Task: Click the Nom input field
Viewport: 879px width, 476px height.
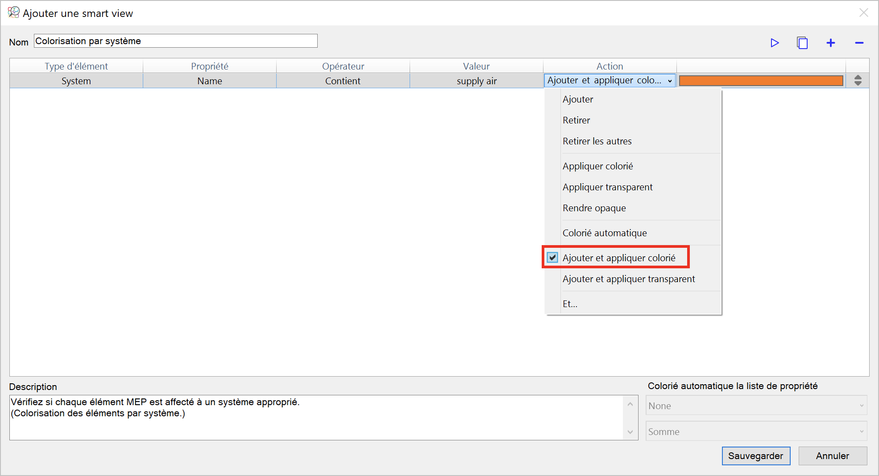Action: pos(175,41)
